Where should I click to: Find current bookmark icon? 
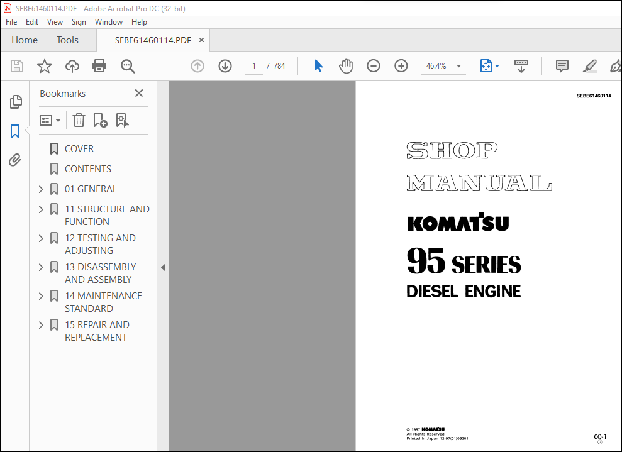[122, 120]
